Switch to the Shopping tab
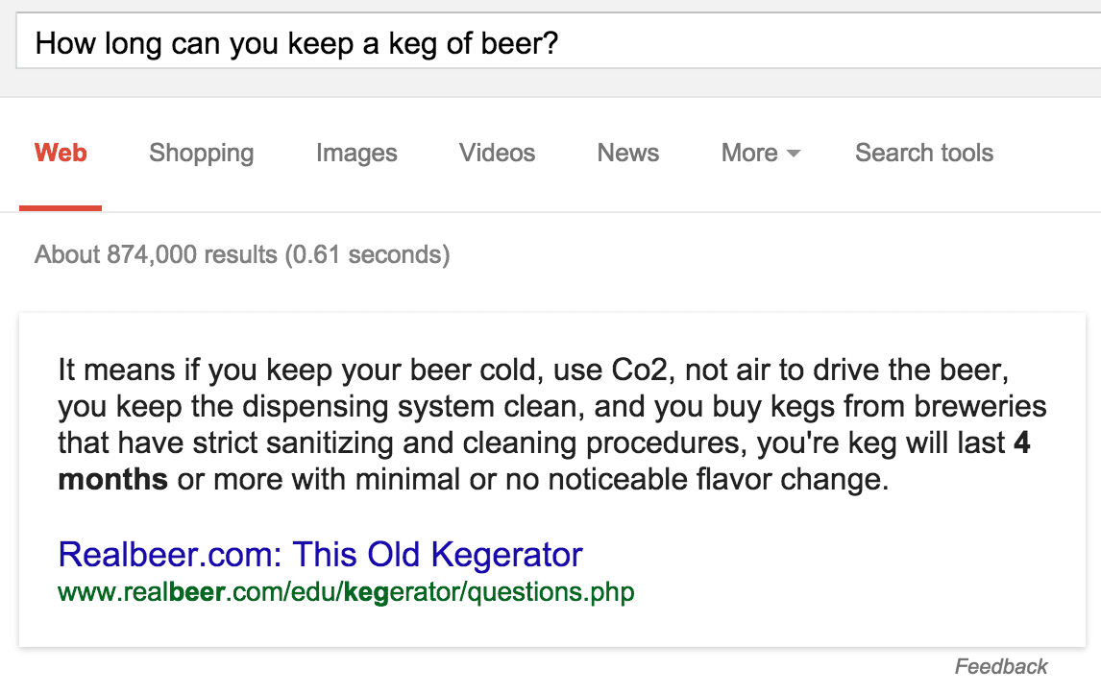 coord(202,153)
